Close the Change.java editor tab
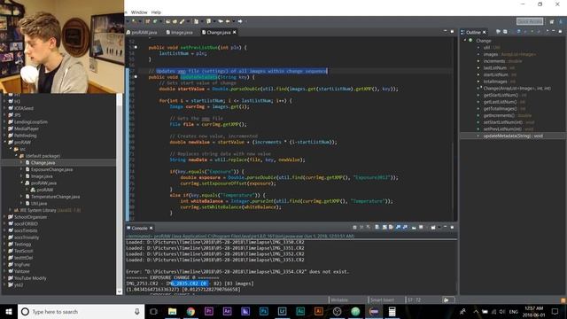567x319 pixels. [x=234, y=32]
